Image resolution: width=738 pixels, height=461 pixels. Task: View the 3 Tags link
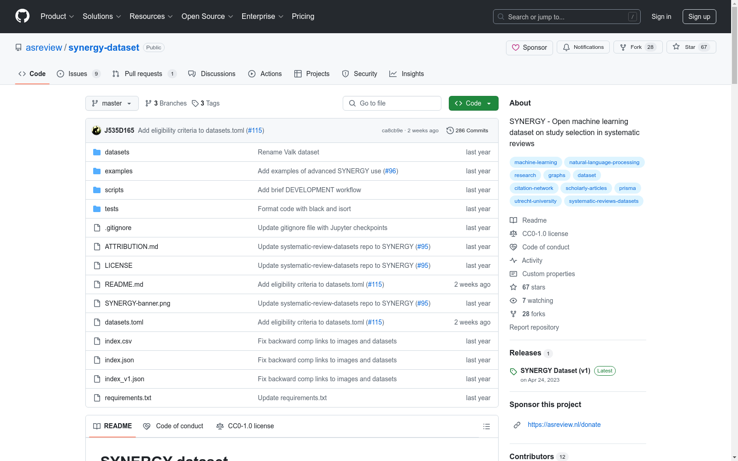[206, 103]
